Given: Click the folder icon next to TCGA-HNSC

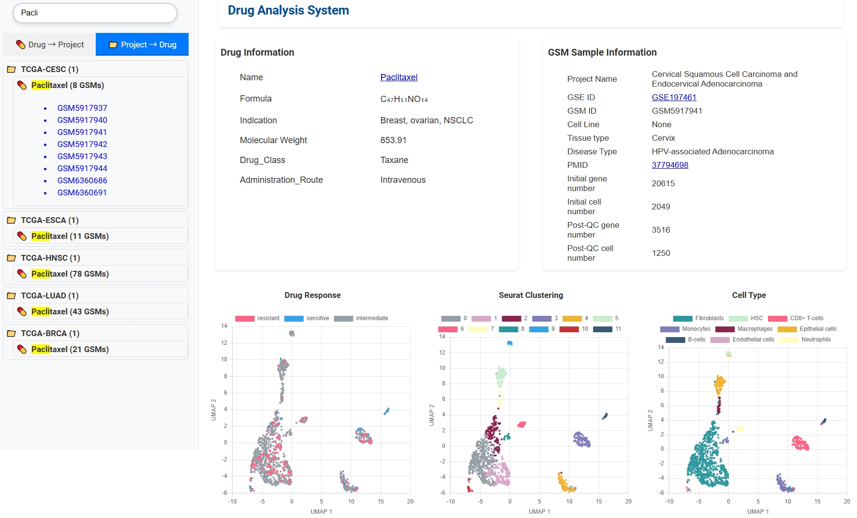Looking at the screenshot, I should click(x=12, y=258).
